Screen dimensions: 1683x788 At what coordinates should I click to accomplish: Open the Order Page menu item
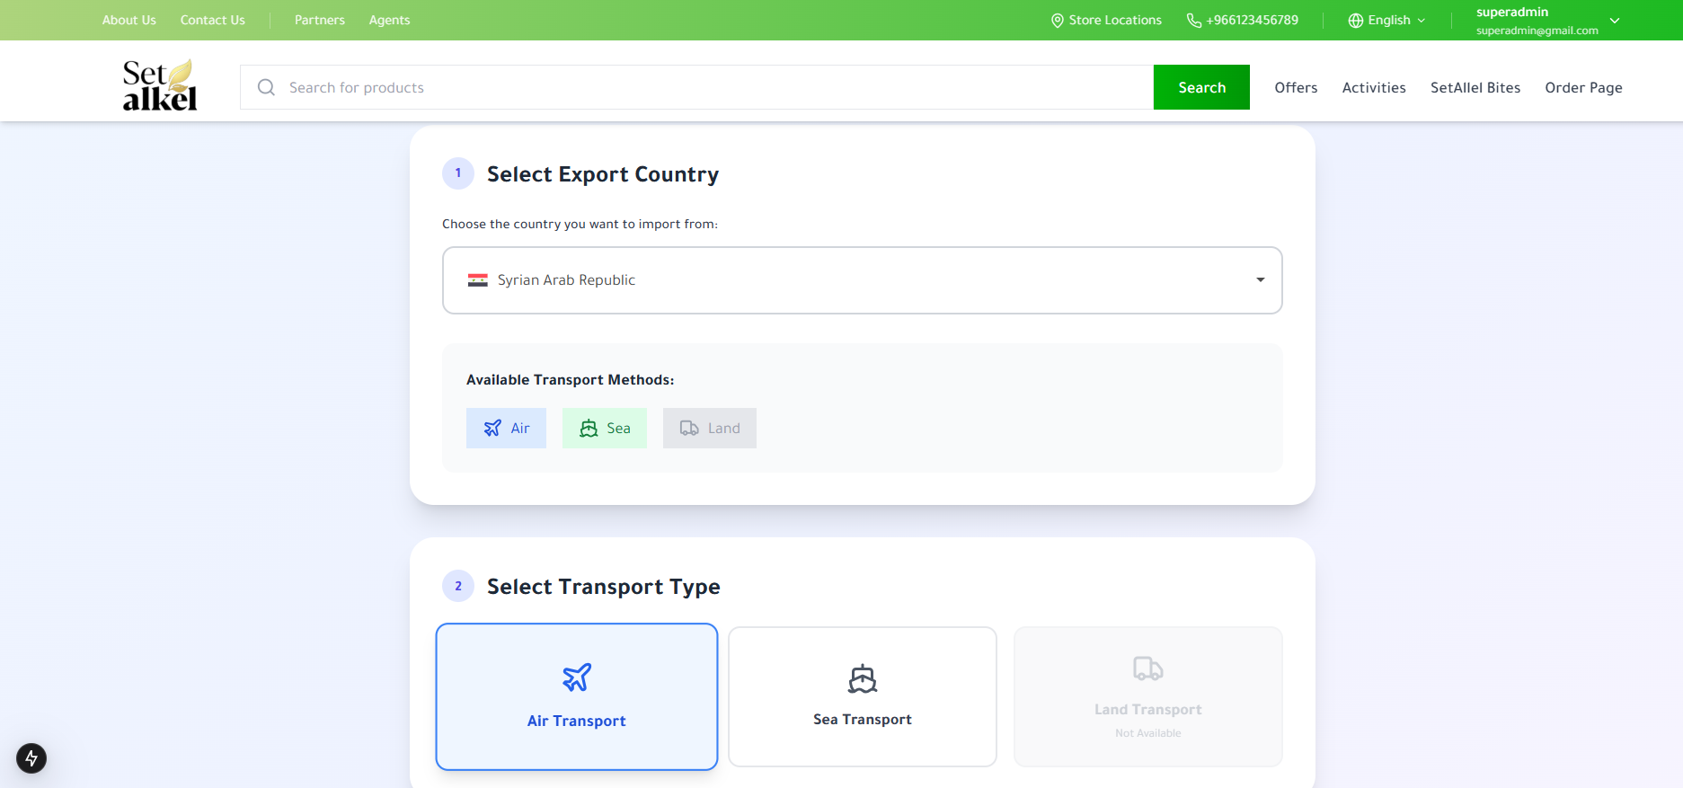(1583, 87)
